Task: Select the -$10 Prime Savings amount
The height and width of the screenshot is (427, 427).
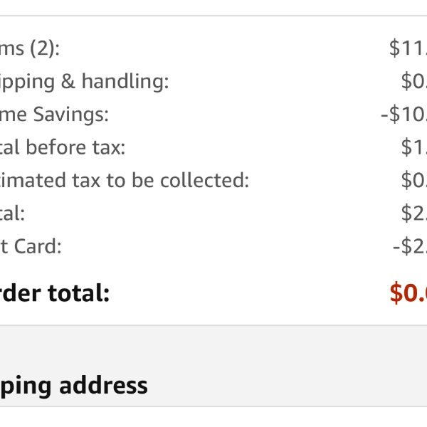Action: (404, 115)
